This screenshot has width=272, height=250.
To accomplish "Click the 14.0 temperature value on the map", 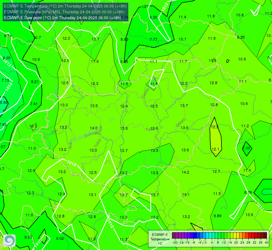I will pyautogui.click(x=94, y=128).
